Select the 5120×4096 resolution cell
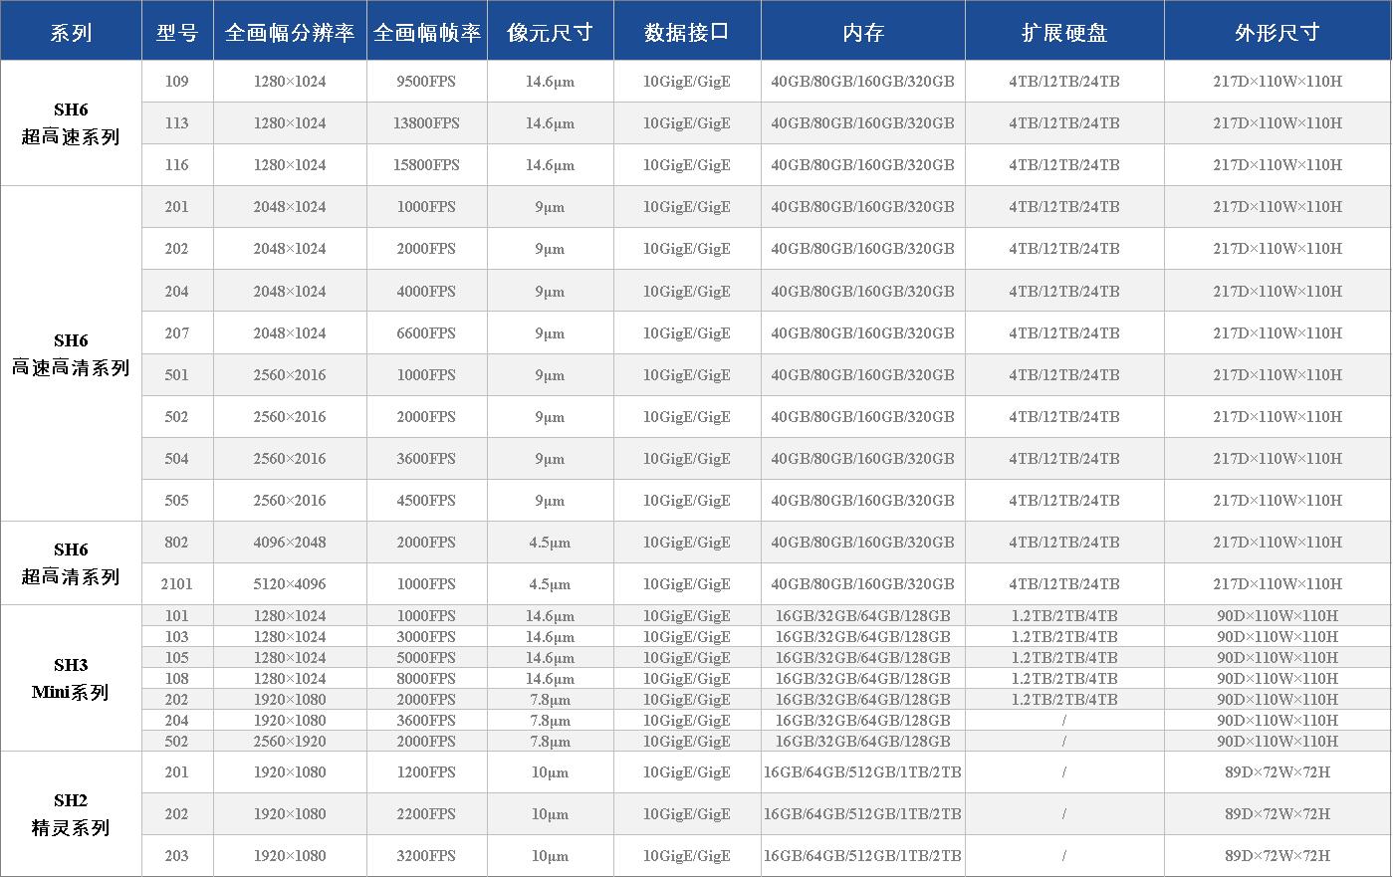1393x877 pixels. point(290,583)
